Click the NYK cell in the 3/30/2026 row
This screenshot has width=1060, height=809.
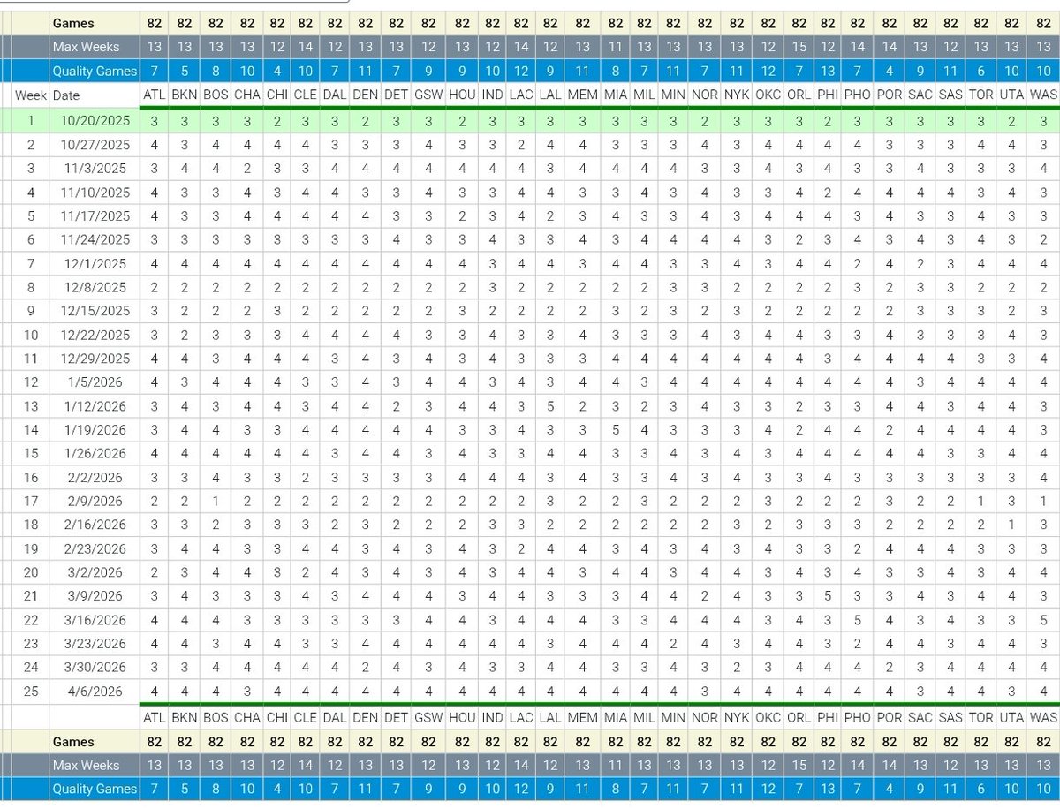pos(736,667)
